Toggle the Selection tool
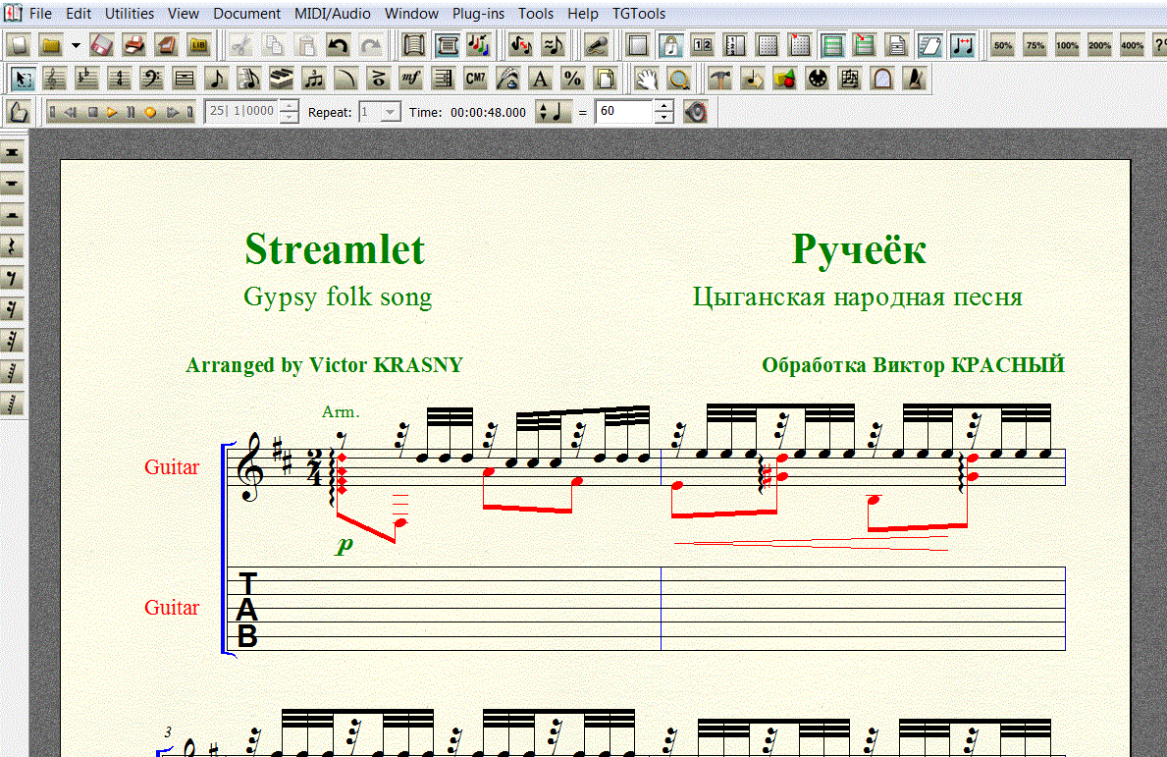1167x757 pixels. [x=23, y=79]
